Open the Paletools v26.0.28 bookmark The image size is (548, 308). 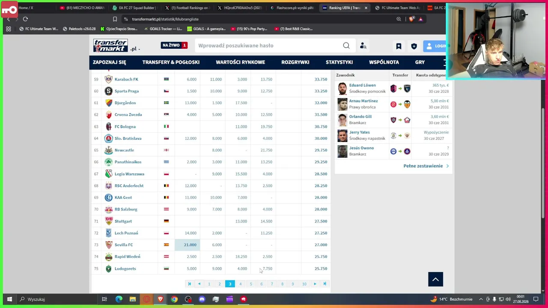tap(79, 29)
